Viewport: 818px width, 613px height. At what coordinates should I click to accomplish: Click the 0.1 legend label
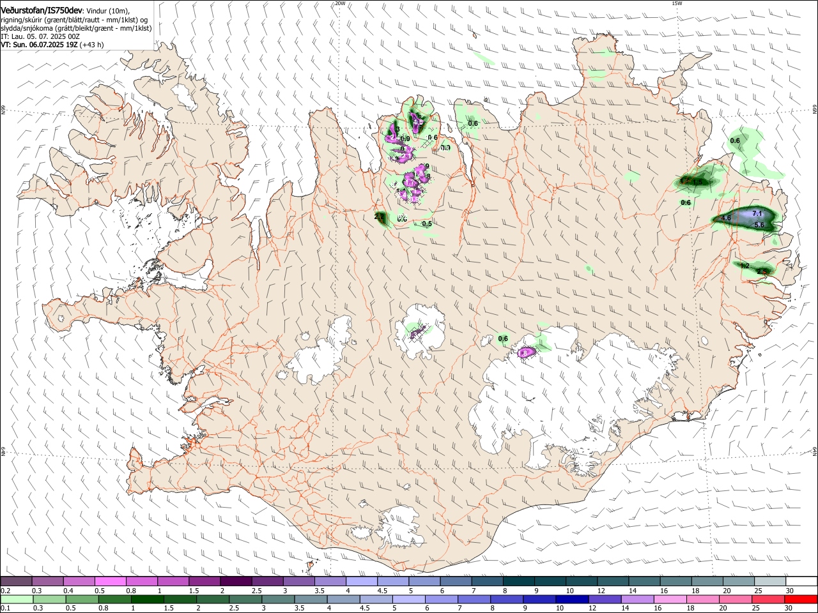point(5,608)
